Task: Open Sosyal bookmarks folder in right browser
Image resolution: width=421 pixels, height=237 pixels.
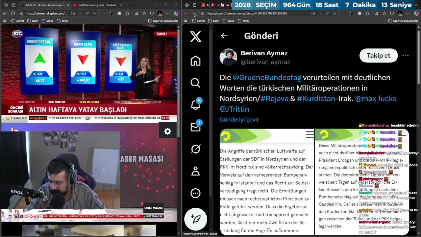Action: tap(198, 21)
